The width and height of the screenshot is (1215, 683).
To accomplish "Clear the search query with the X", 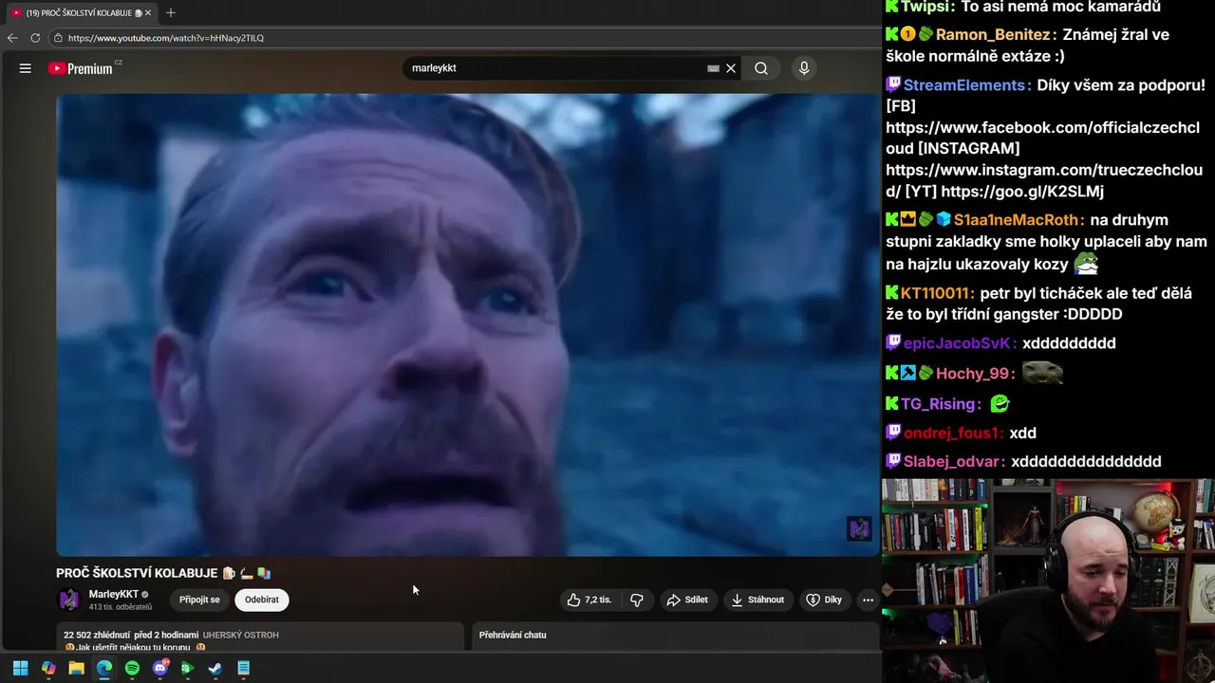I will tap(731, 68).
